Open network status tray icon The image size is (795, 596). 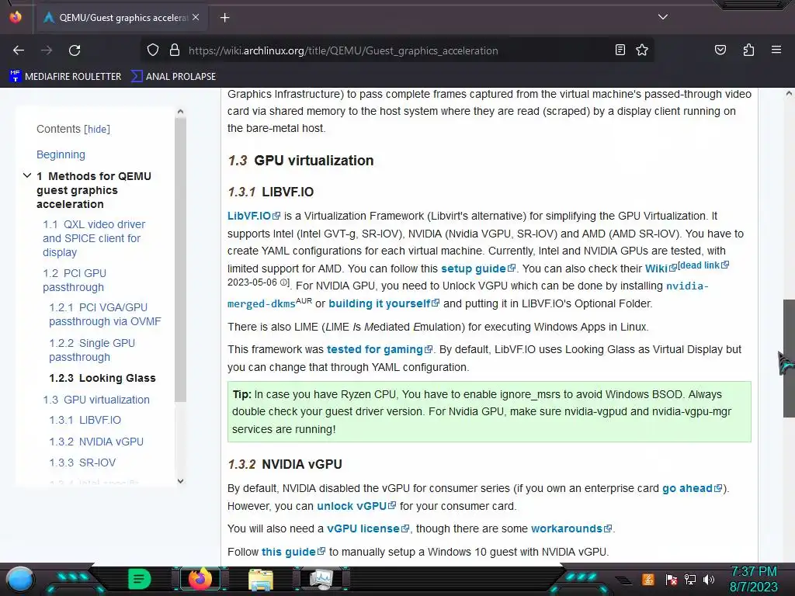690,579
